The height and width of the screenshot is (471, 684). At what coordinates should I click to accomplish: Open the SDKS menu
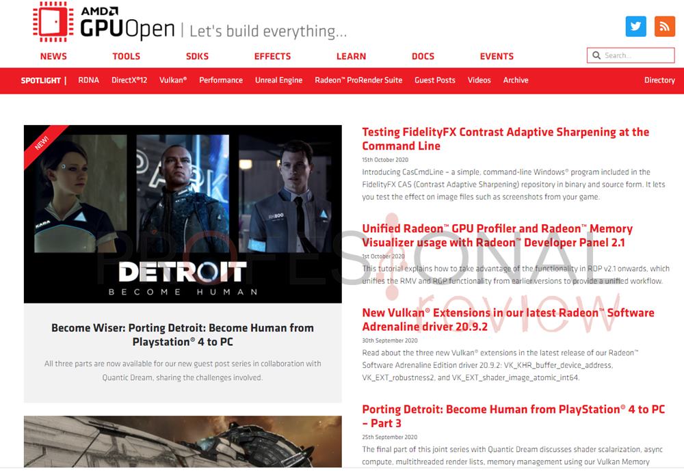coord(197,56)
